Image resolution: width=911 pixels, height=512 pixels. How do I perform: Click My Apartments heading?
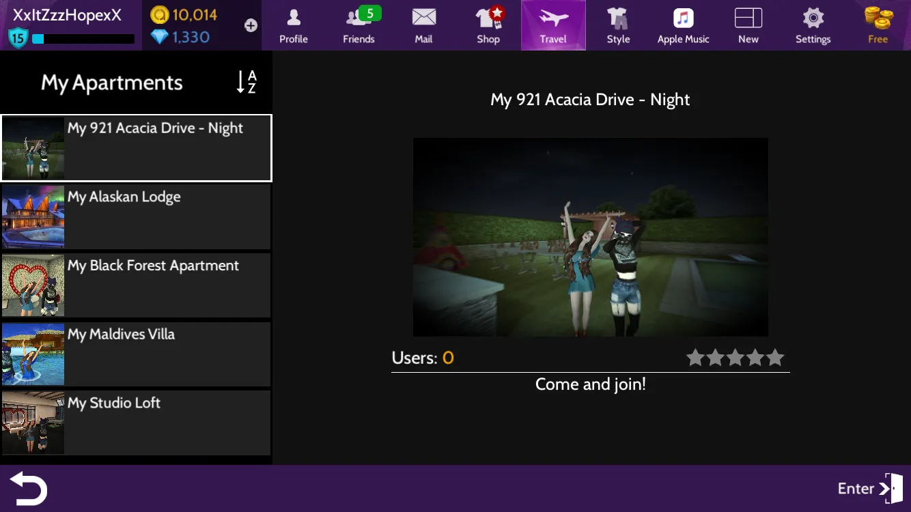pos(112,83)
